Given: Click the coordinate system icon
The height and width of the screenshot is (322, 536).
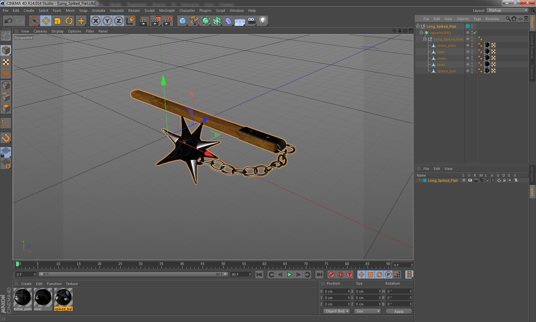Looking at the screenshot, I should [x=130, y=21].
